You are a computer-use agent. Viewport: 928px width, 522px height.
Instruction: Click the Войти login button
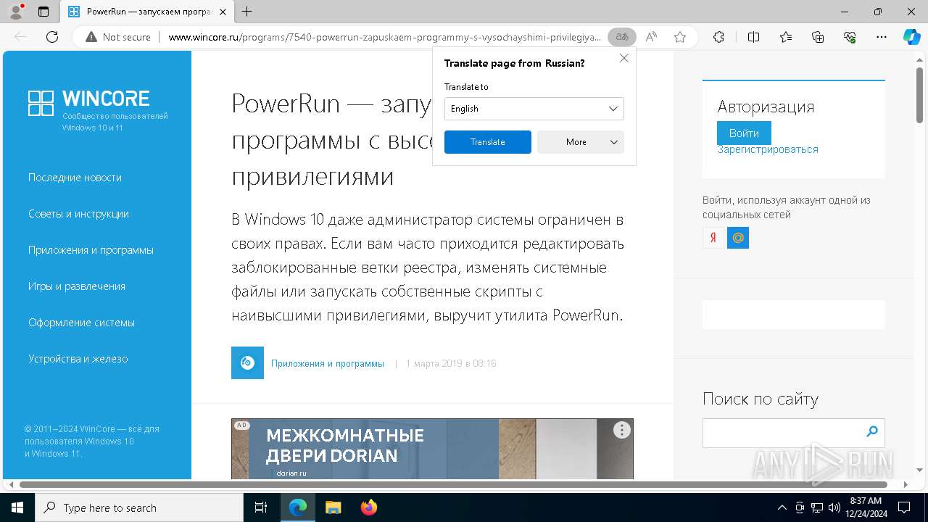744,133
